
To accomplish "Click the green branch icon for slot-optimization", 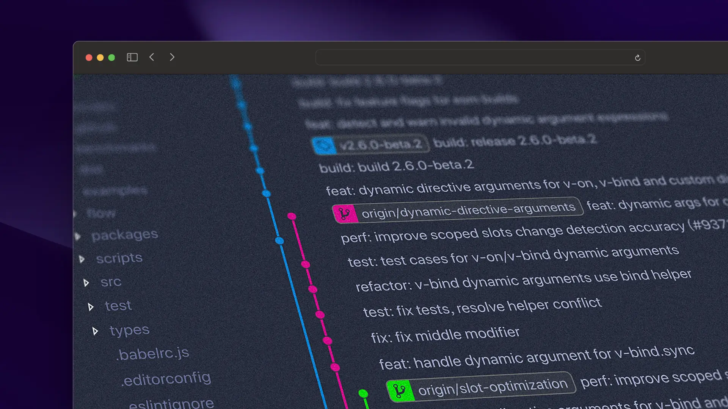I will click(x=400, y=391).
